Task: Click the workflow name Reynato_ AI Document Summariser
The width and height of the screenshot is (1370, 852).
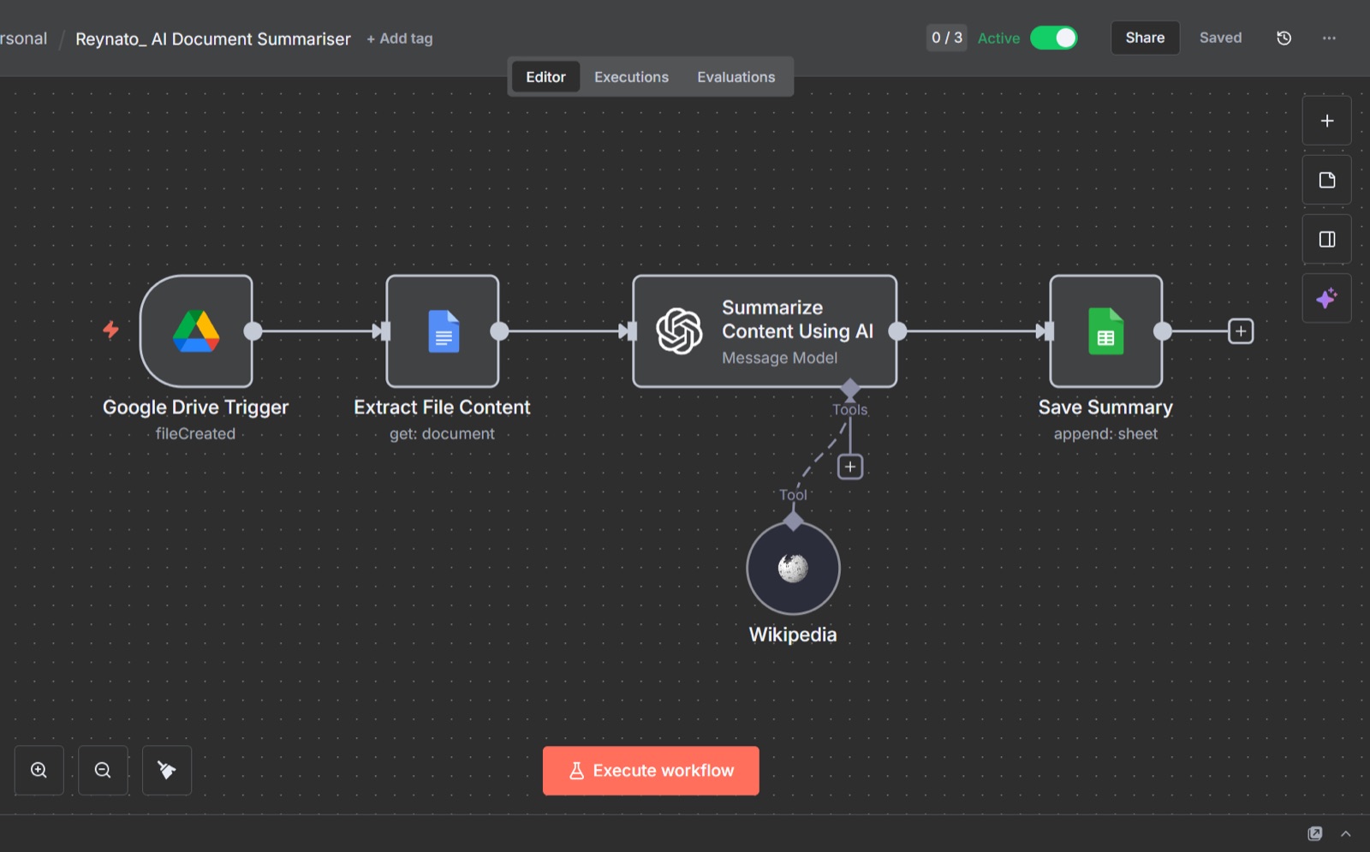Action: click(x=213, y=39)
